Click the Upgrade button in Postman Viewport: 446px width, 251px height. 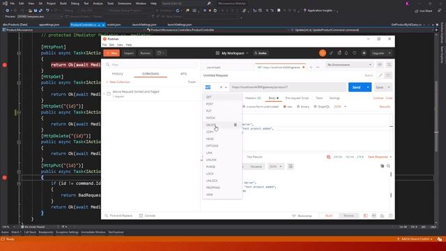(378, 53)
